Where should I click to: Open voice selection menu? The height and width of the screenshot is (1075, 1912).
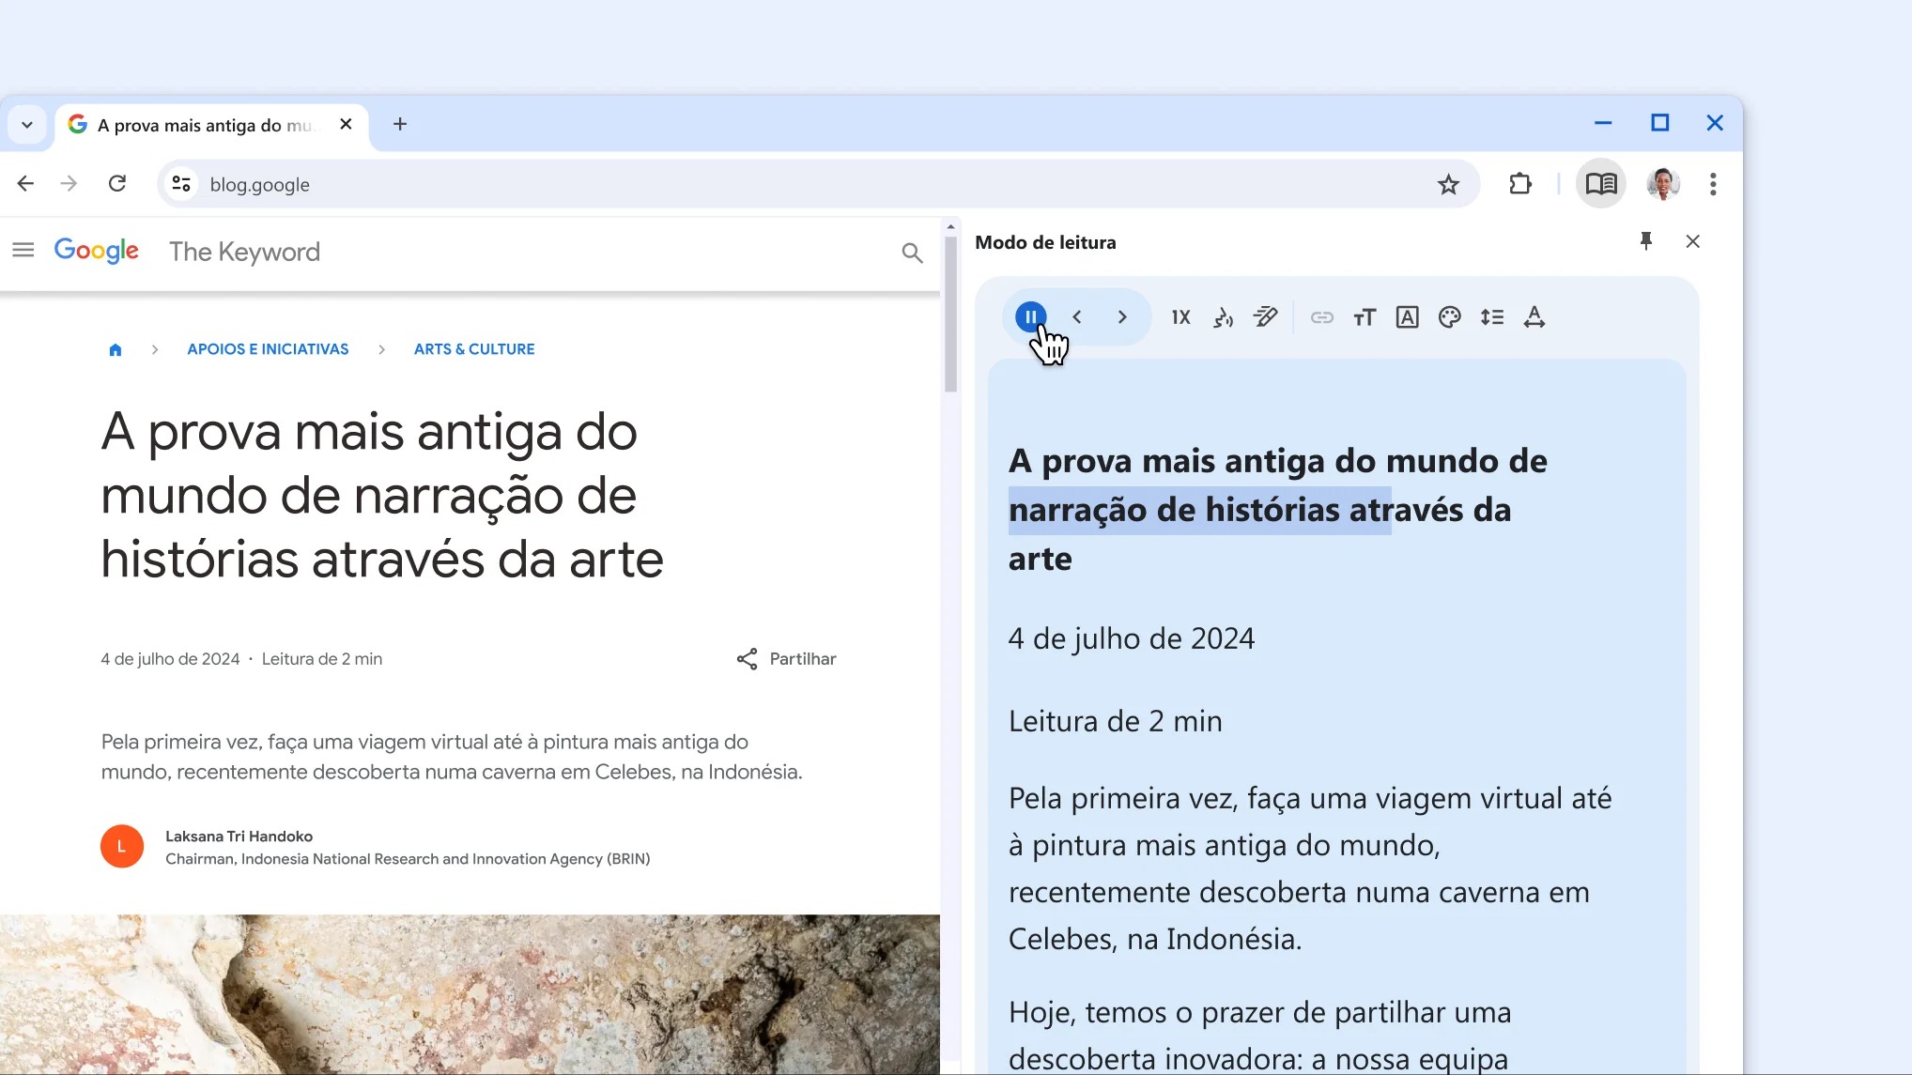pyautogui.click(x=1223, y=317)
